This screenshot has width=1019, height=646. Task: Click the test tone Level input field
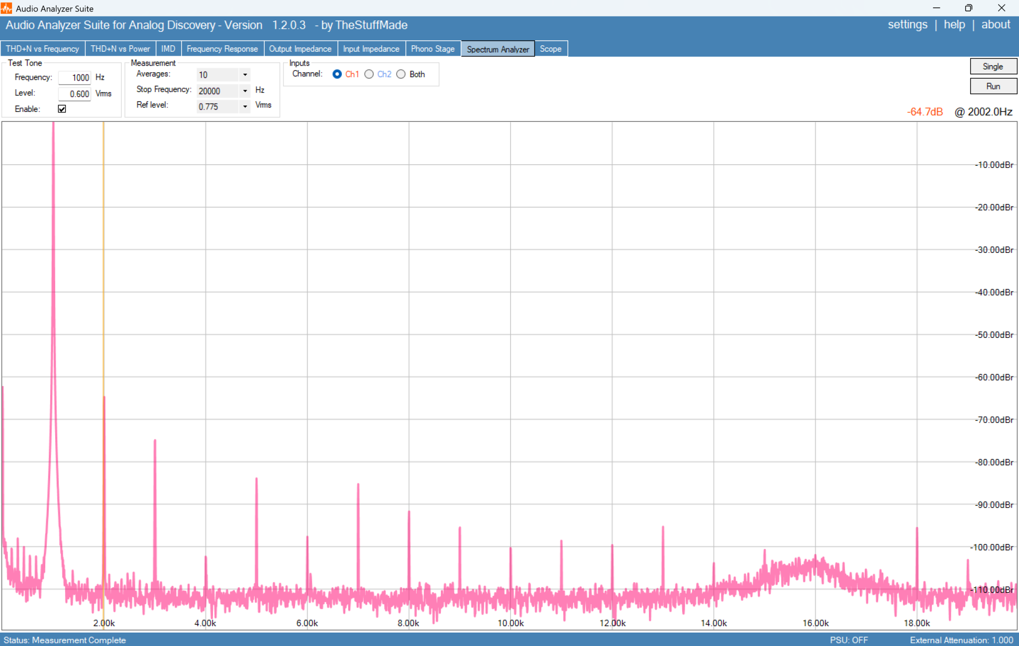tap(75, 94)
